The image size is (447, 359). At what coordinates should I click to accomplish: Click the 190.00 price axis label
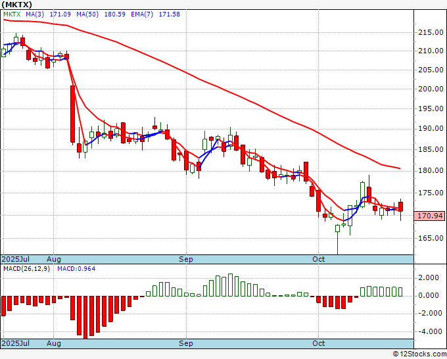point(431,129)
